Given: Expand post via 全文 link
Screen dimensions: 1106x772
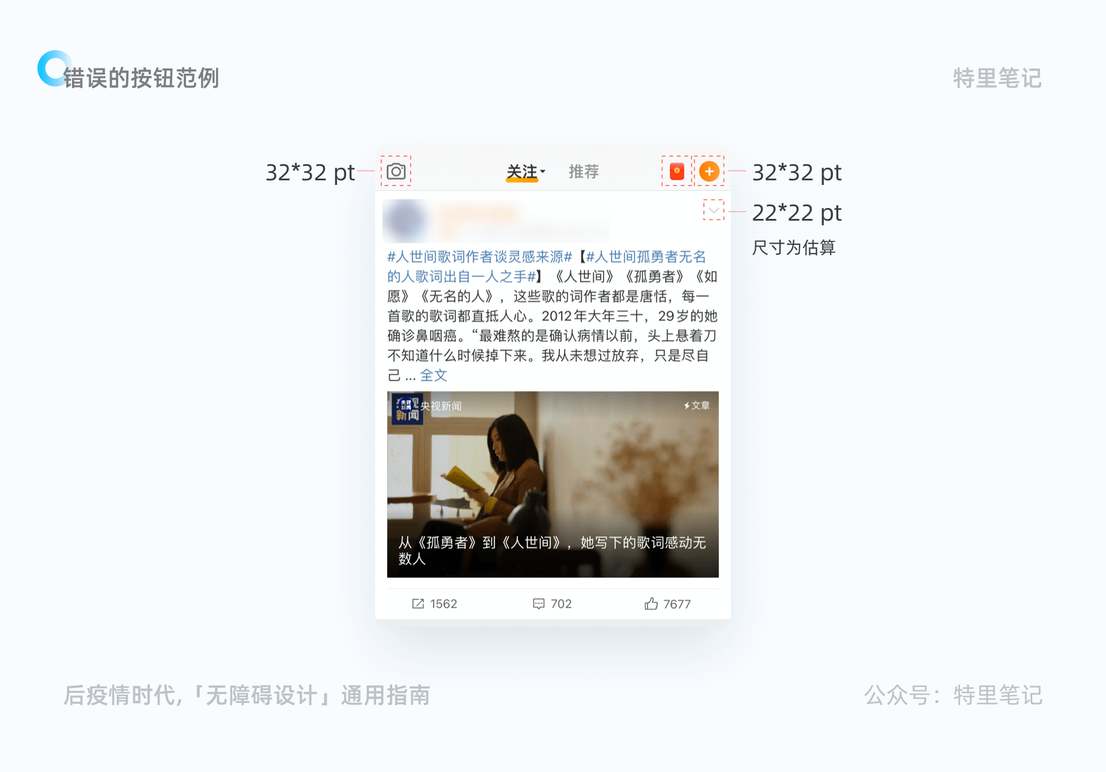Looking at the screenshot, I should click(433, 376).
